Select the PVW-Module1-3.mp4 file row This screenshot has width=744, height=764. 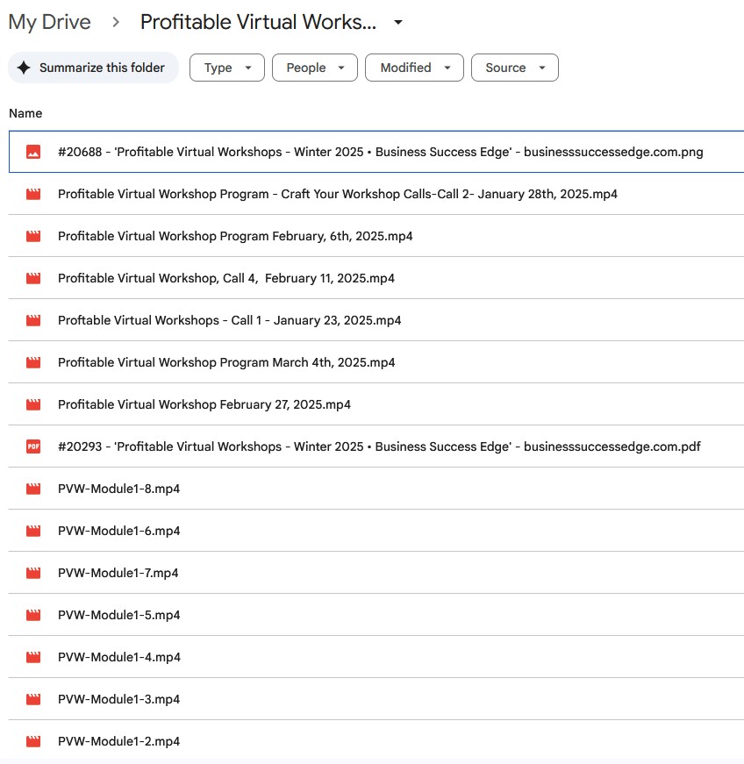click(x=118, y=699)
